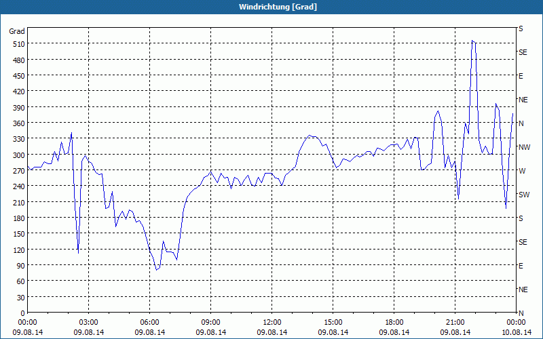Click the N compass label level with 360

coord(521,123)
